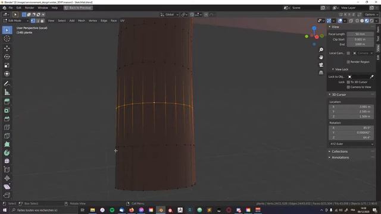Click Back to Previous button
The width and height of the screenshot is (381, 214).
[x=78, y=8]
